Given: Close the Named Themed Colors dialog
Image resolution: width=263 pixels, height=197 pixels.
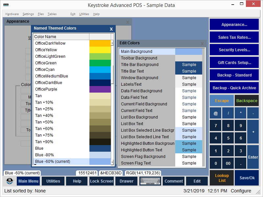Looking at the screenshot, I should (x=111, y=29).
